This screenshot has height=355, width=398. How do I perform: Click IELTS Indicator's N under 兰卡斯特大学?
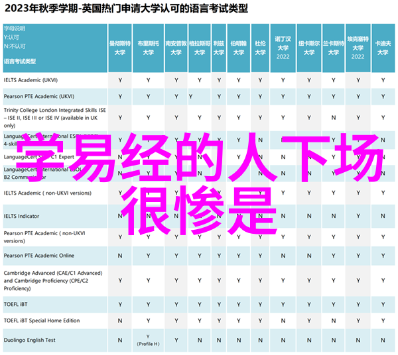(334, 216)
